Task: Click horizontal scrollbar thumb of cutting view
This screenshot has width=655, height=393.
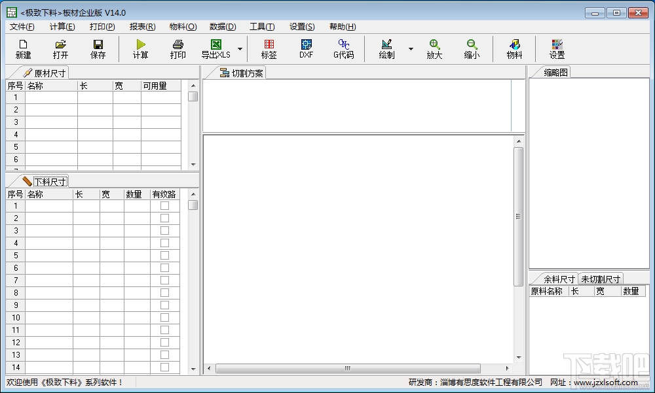Action: click(x=348, y=368)
